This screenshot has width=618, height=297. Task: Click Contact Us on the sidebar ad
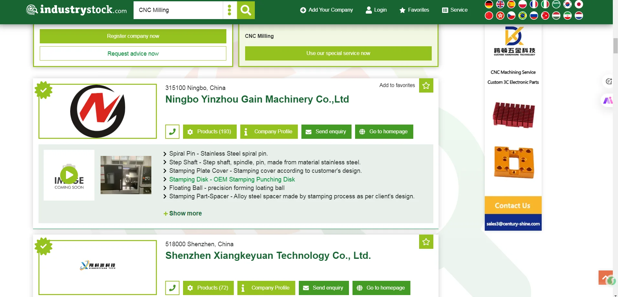513,205
